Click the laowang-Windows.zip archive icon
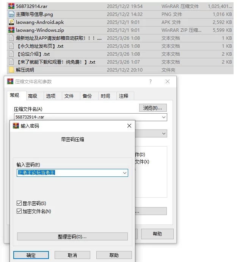This screenshot has width=237, height=262. point(11,30)
